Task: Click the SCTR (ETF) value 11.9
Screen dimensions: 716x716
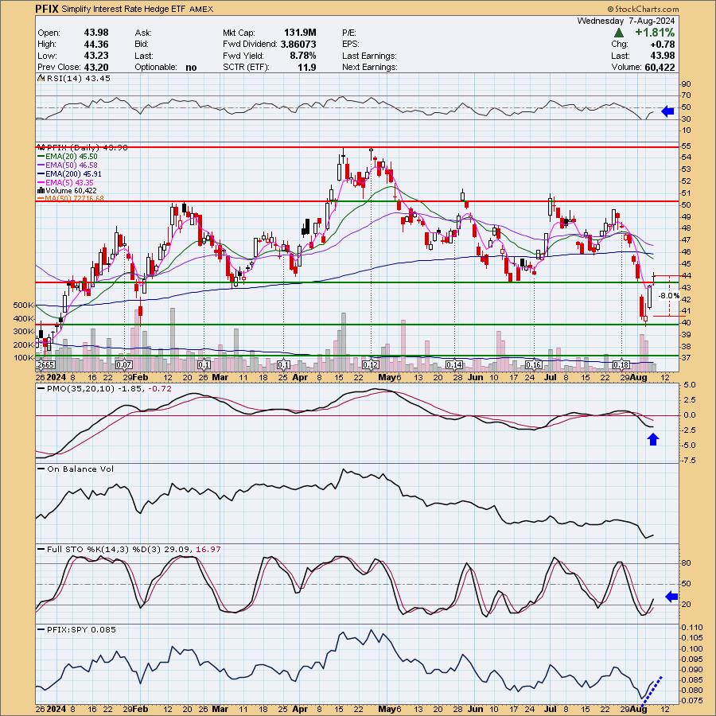Action: coord(307,67)
